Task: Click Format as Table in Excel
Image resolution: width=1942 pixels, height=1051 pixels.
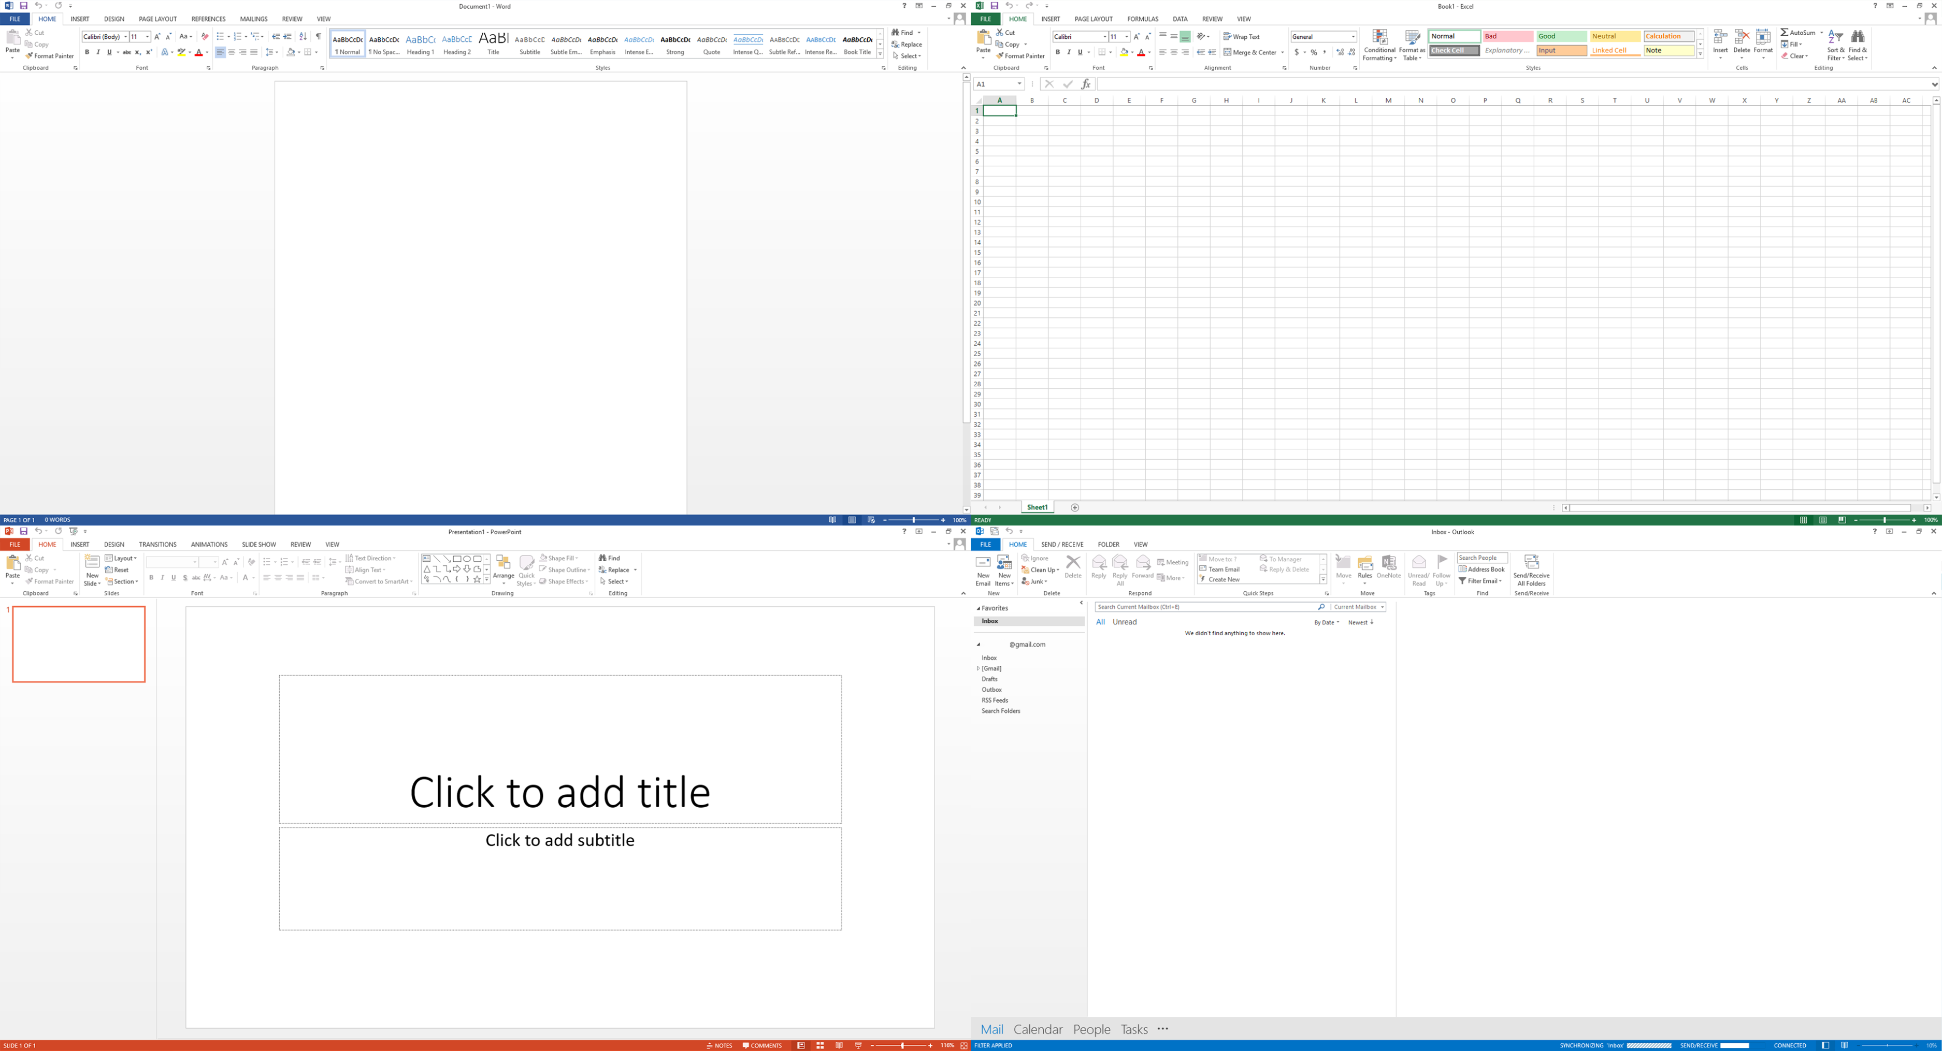Action: (x=1411, y=46)
